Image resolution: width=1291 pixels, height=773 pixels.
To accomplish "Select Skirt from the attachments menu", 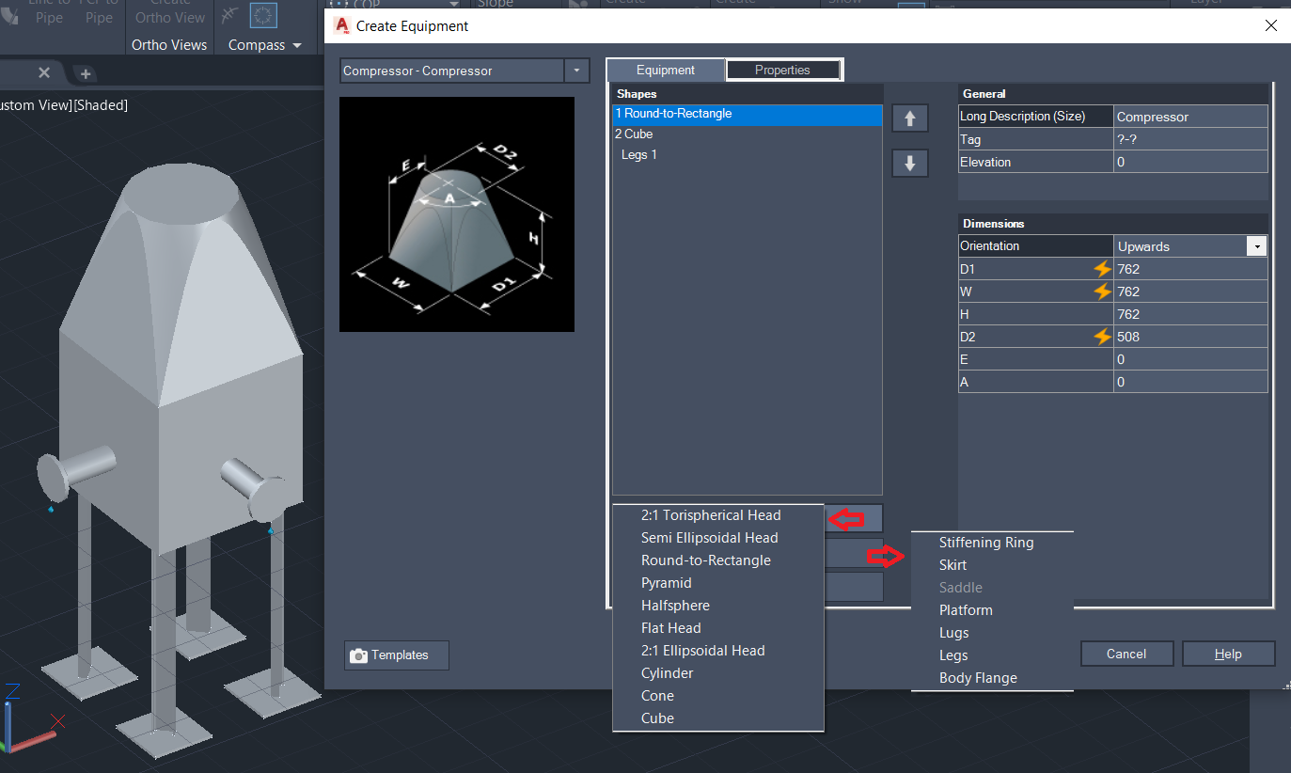I will coord(953,565).
